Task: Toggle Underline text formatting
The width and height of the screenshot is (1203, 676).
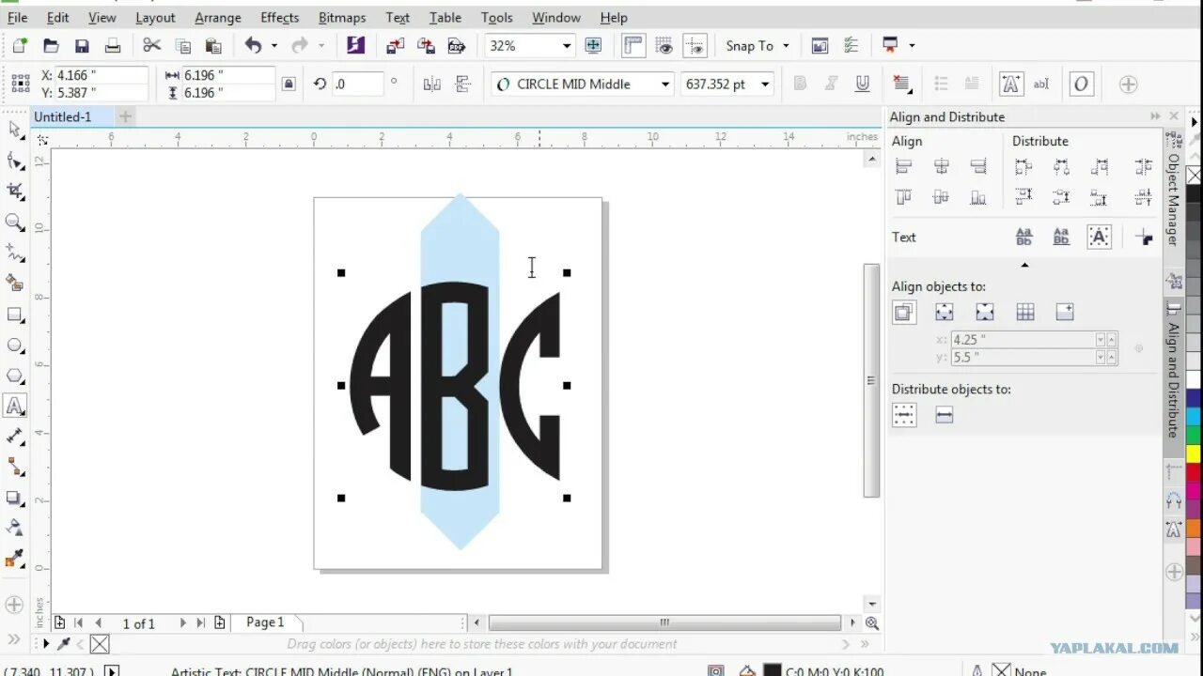Action: pos(862,84)
